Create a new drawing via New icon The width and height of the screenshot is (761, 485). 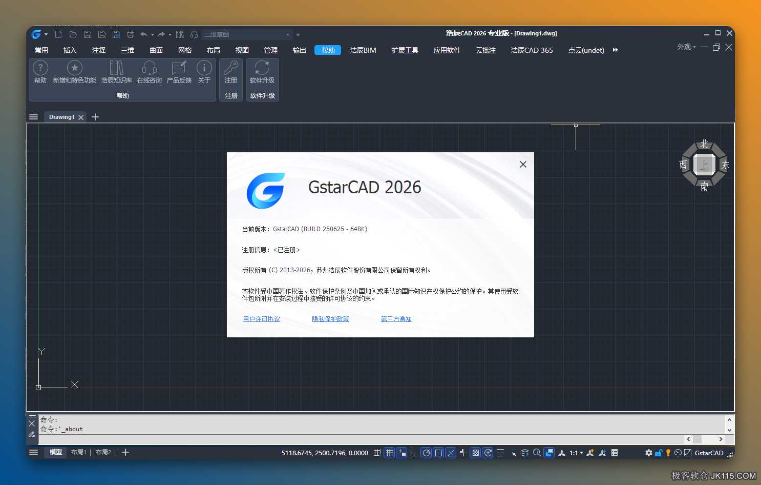58,34
